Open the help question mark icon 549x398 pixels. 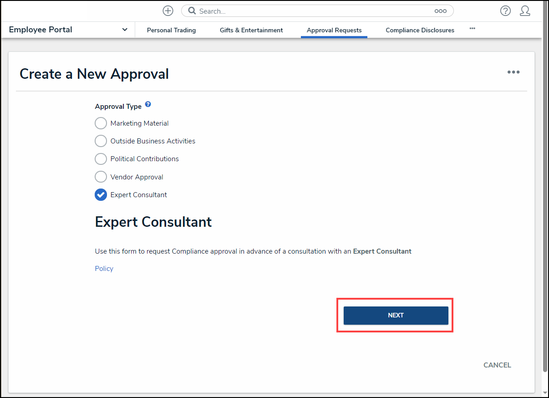click(505, 11)
